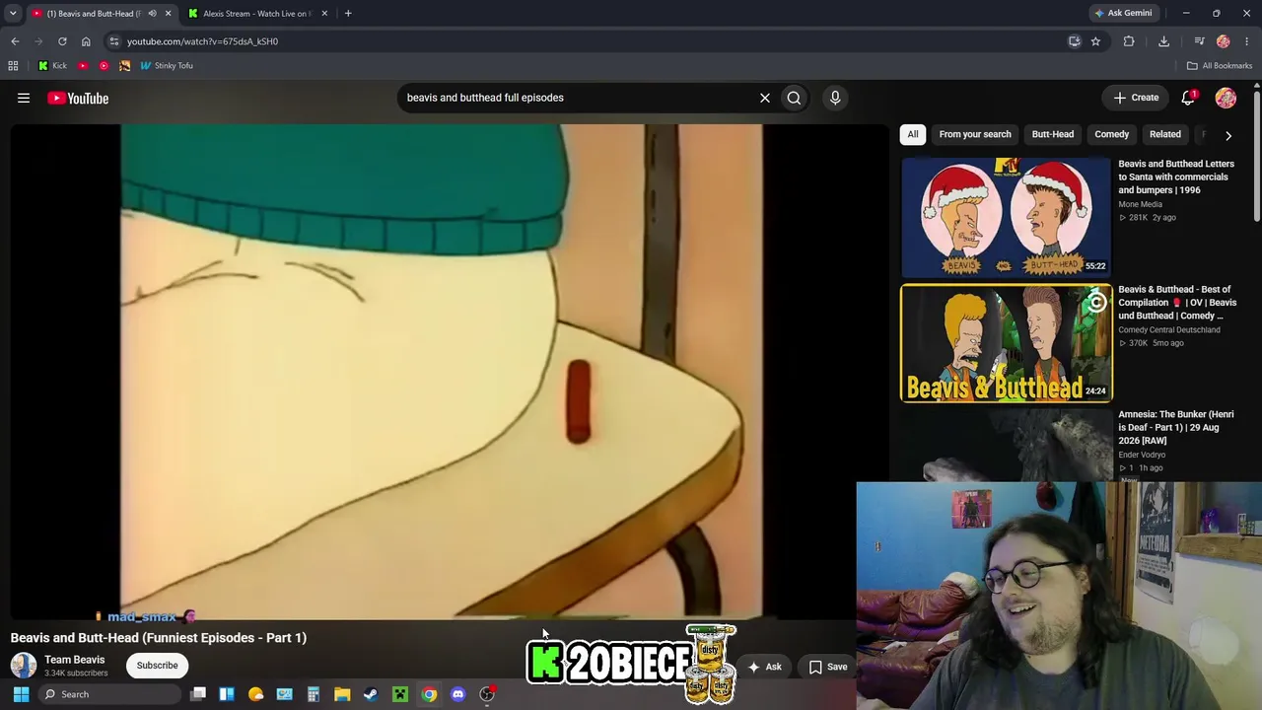Image resolution: width=1262 pixels, height=710 pixels.
Task: Go to the YouTube home logo
Action: (78, 98)
